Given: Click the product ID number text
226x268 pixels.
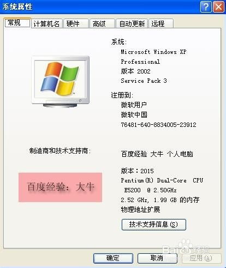Looking at the screenshot, I should tap(158, 125).
